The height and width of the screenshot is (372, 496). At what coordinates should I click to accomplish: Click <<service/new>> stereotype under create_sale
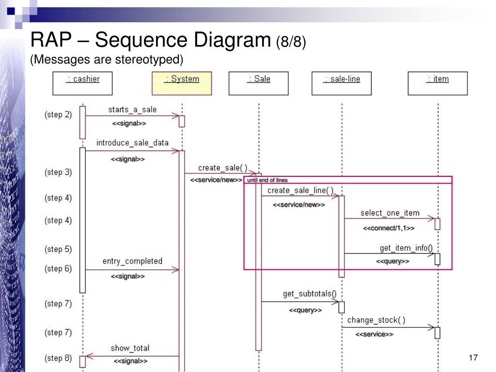tap(216, 180)
